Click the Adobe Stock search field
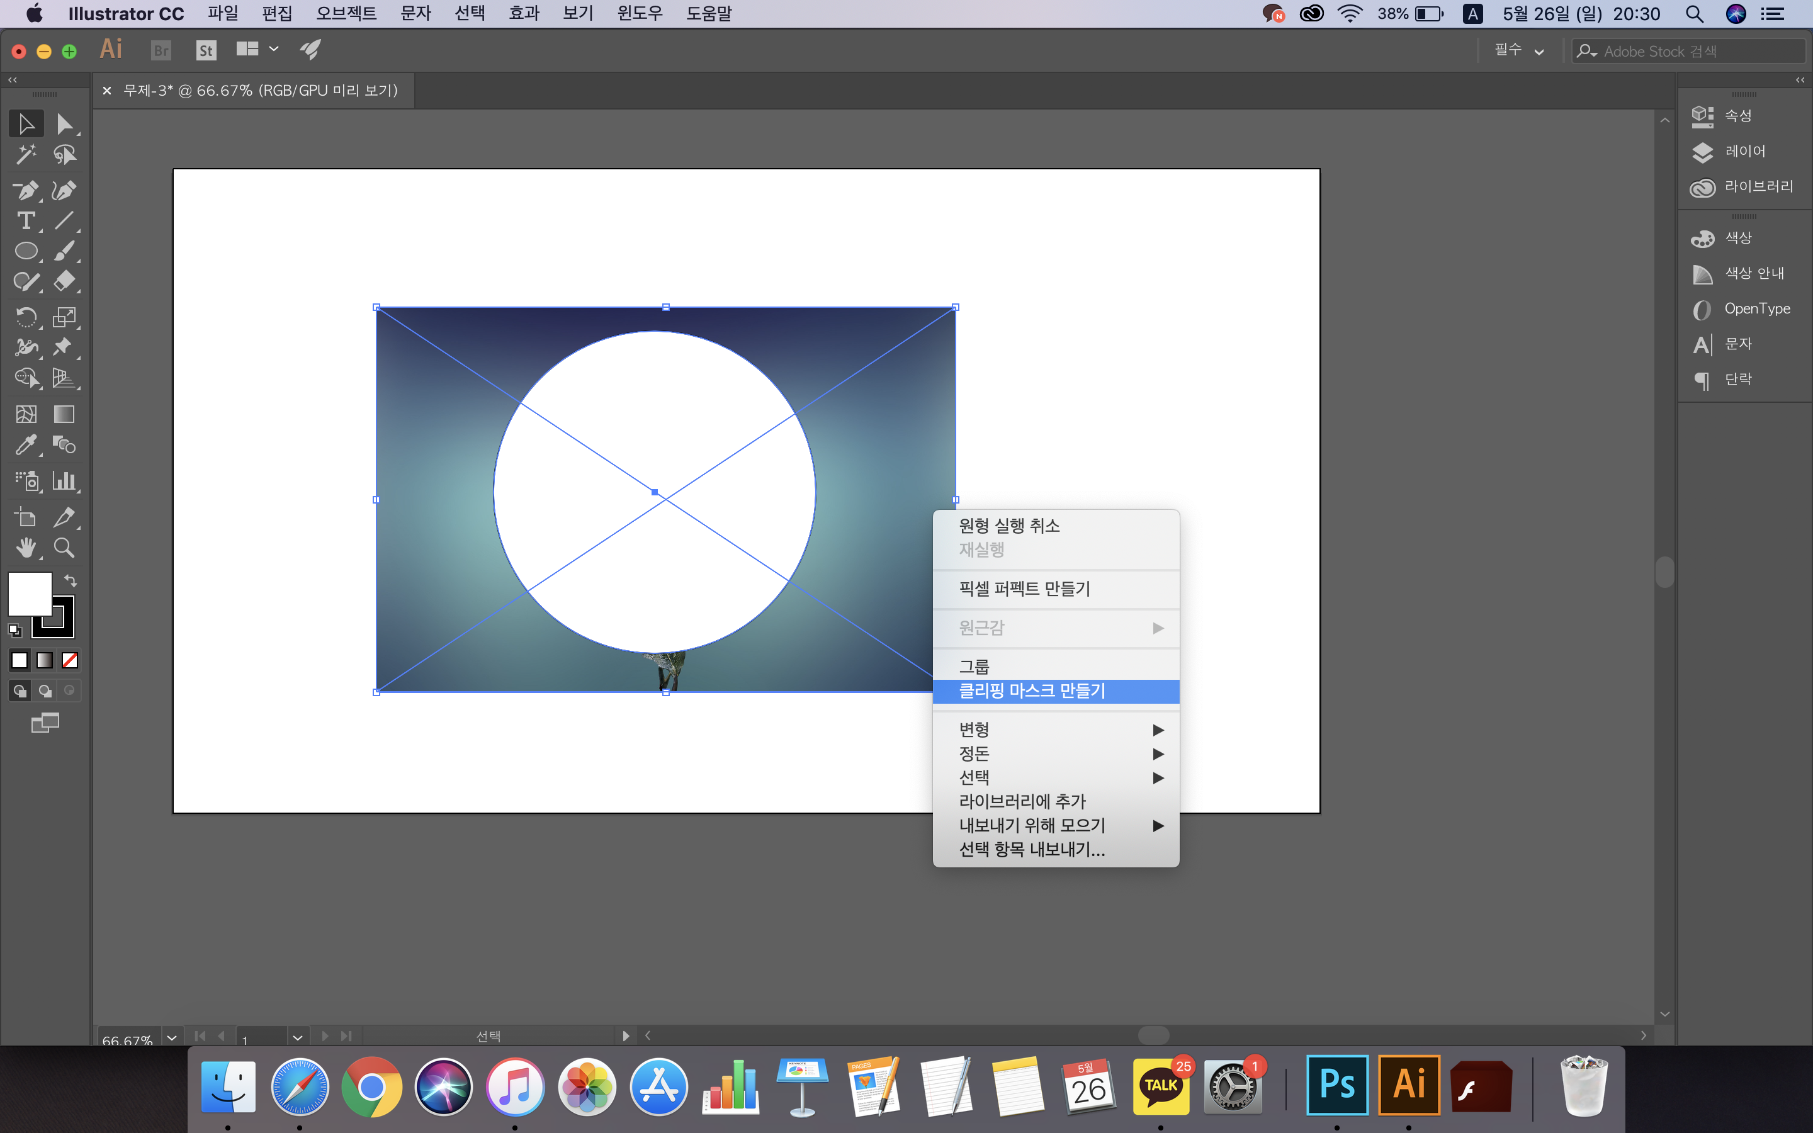This screenshot has width=1813, height=1133. [1693, 51]
